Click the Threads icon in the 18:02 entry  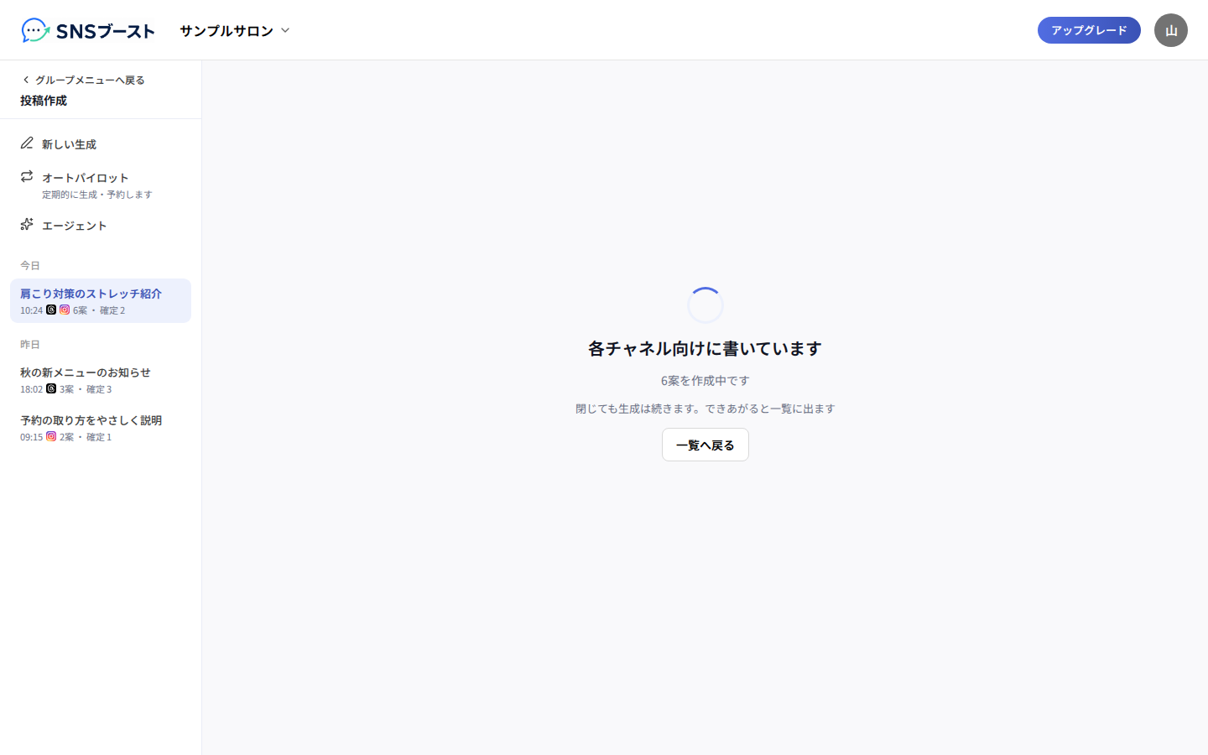click(x=51, y=388)
